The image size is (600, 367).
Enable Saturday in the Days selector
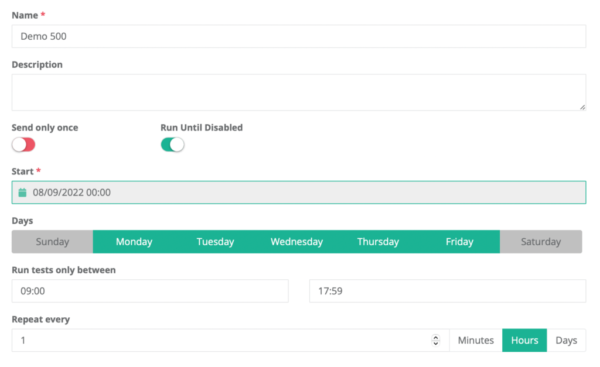540,241
